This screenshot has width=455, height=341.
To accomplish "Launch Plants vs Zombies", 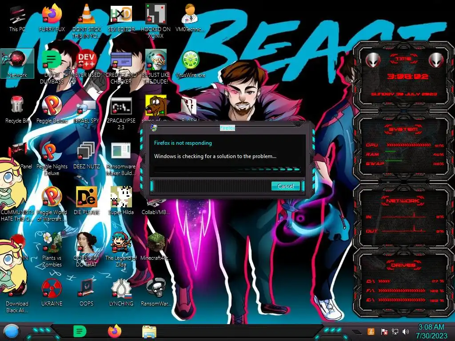I will point(52,250).
